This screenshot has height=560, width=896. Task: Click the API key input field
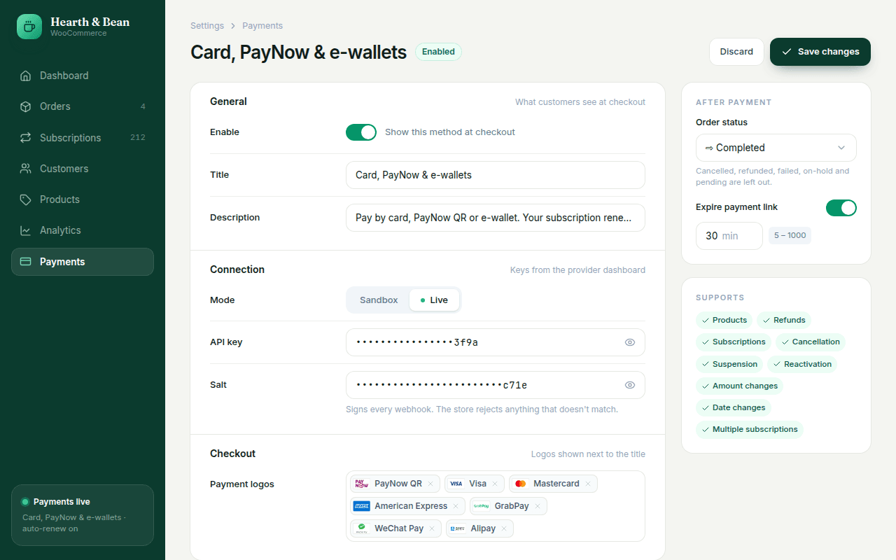pos(496,342)
